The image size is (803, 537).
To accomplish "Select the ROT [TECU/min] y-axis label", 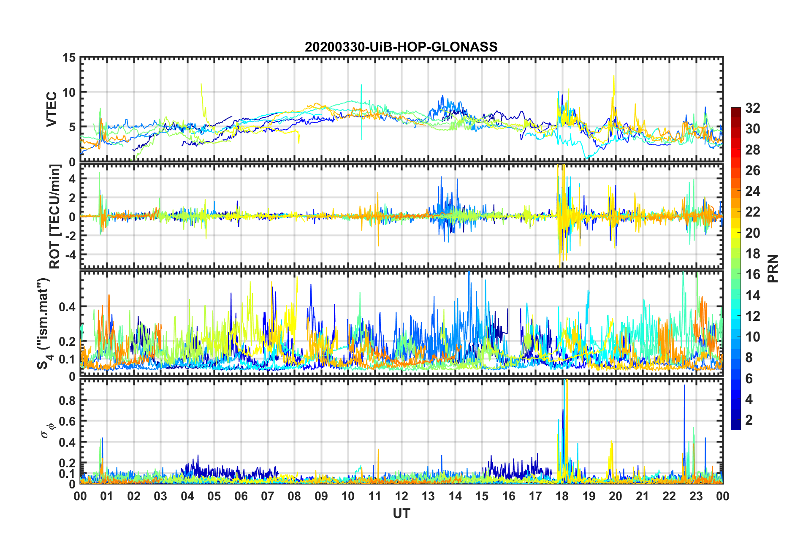I will [x=55, y=216].
